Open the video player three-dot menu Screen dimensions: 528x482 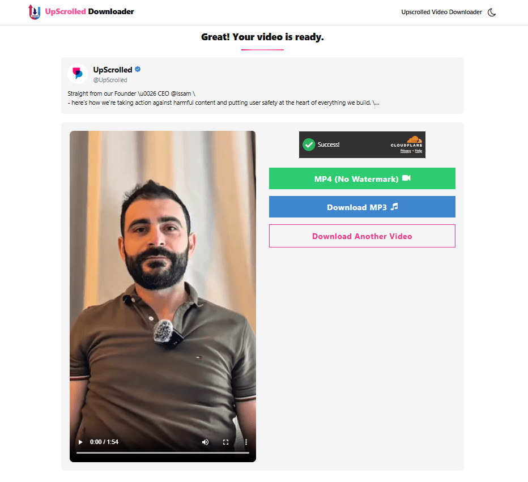246,442
